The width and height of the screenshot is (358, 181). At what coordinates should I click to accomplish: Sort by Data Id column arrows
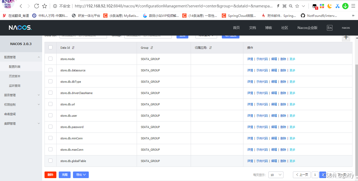[73, 48]
